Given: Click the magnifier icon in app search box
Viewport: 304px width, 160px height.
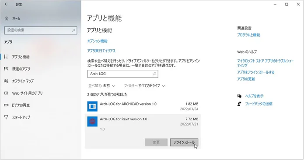Looking at the screenshot, I should [x=154, y=74].
